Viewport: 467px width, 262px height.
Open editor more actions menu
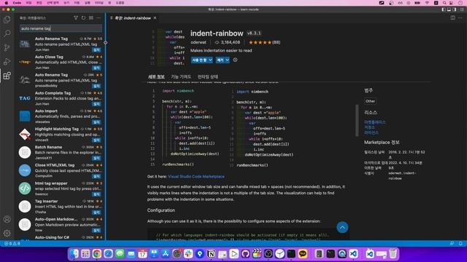[x=460, y=17]
